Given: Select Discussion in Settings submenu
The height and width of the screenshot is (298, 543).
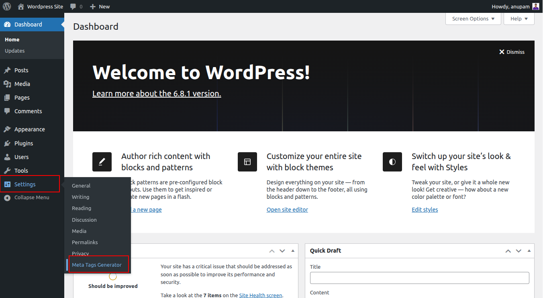Looking at the screenshot, I should (x=84, y=220).
